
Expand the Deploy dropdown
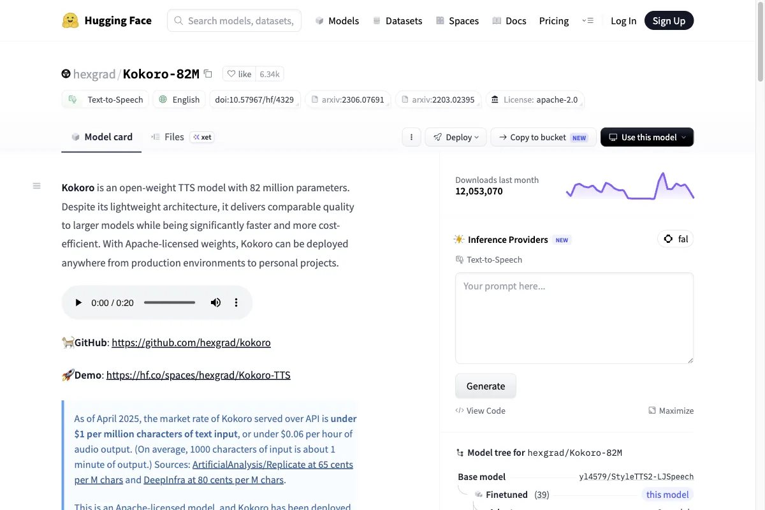click(x=456, y=137)
